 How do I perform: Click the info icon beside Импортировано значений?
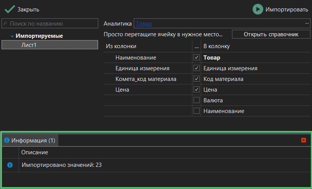point(10,165)
